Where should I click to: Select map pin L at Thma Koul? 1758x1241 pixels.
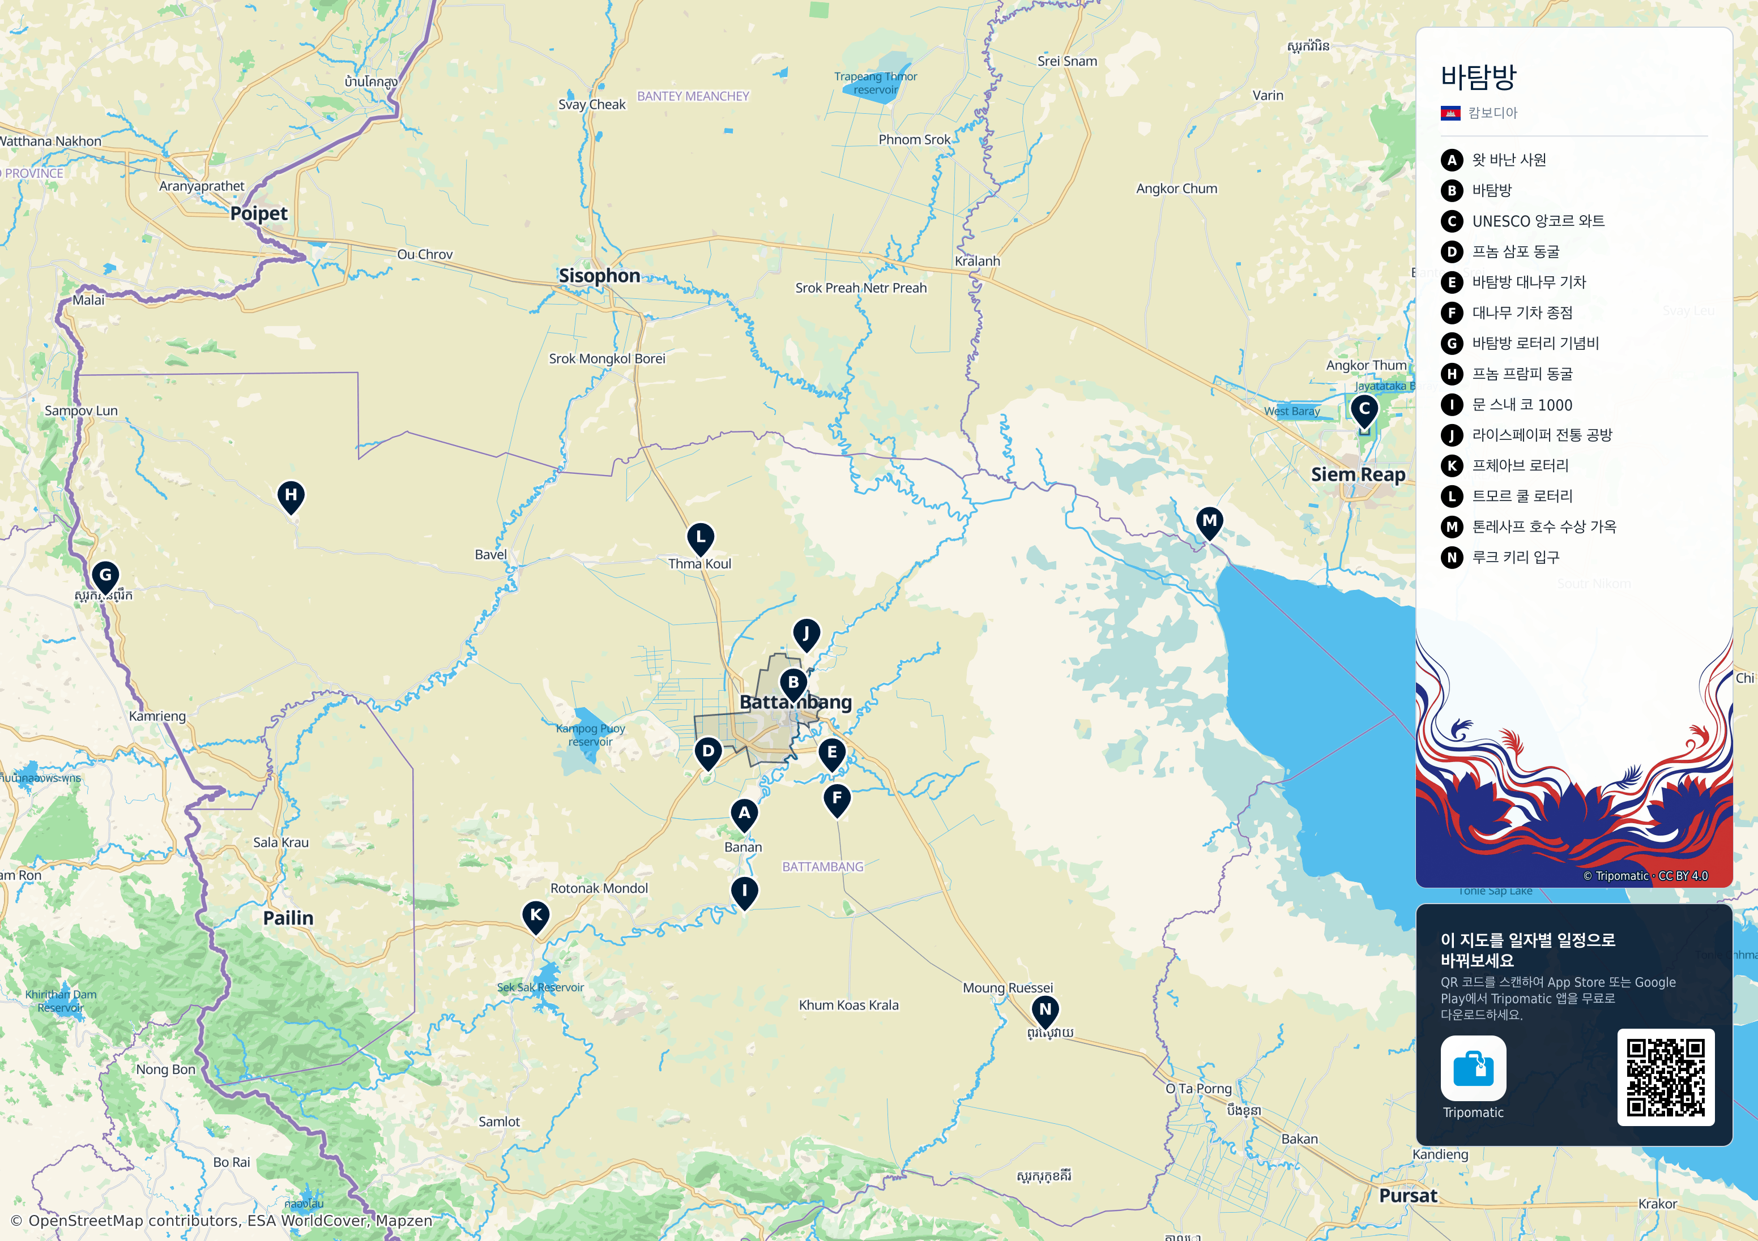701,540
